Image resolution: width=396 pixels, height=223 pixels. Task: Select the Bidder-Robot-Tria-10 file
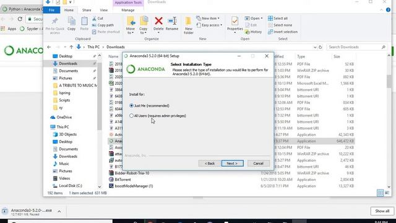[x=132, y=173]
